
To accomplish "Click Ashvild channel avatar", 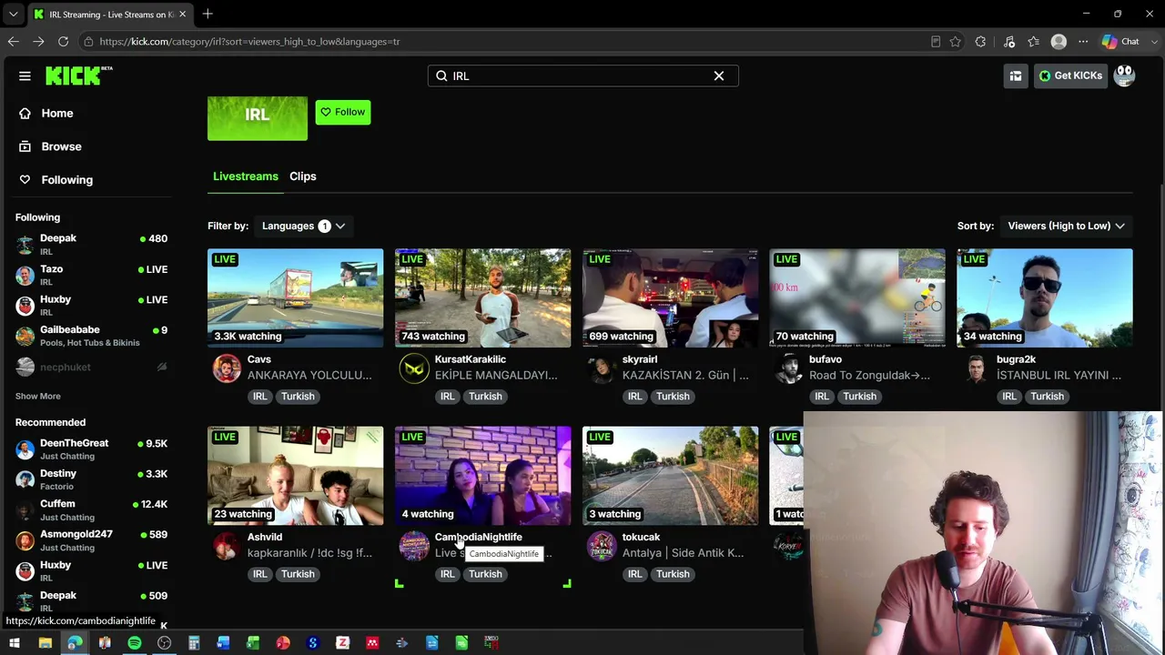I will coord(227,546).
